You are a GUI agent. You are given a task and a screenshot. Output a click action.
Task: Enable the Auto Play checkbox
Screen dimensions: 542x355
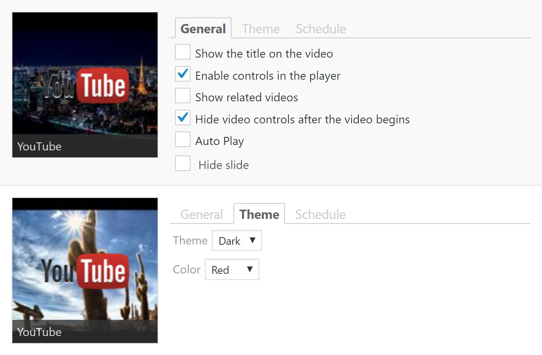tap(183, 140)
